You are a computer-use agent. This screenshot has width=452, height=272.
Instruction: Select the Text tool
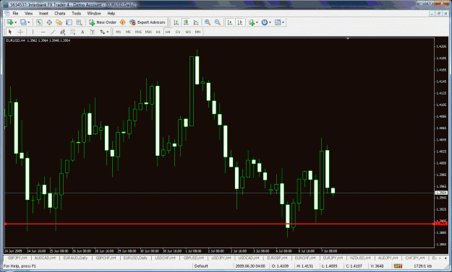point(82,32)
